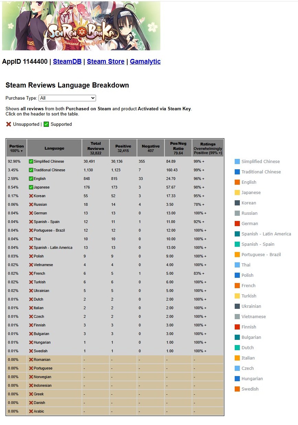298x425 pixels.
Task: Sort table by Portion column header
Action: 17,148
